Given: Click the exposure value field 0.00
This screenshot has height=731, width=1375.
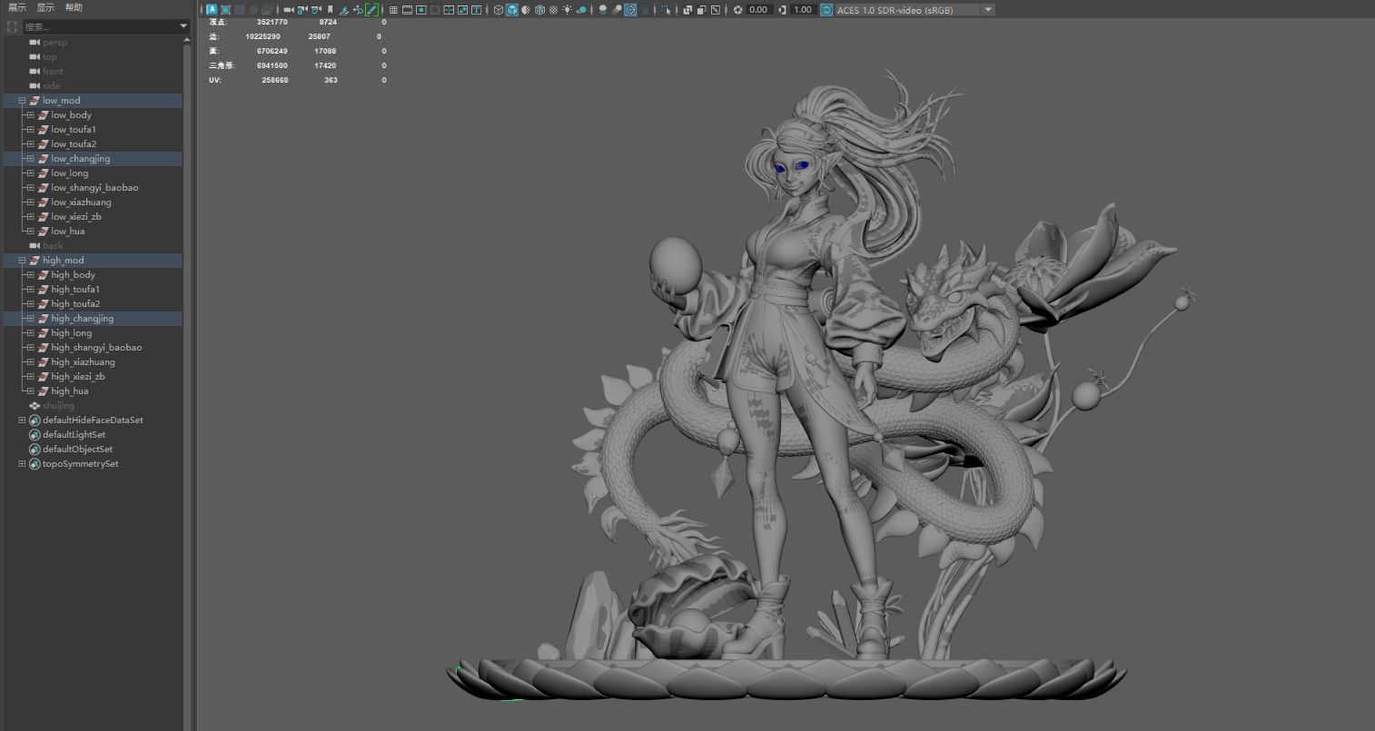Looking at the screenshot, I should [760, 10].
